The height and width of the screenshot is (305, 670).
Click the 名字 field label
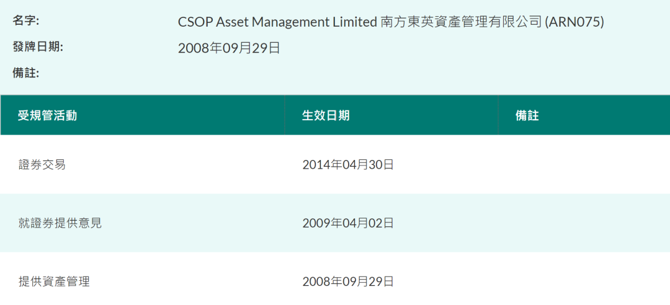tap(25, 21)
